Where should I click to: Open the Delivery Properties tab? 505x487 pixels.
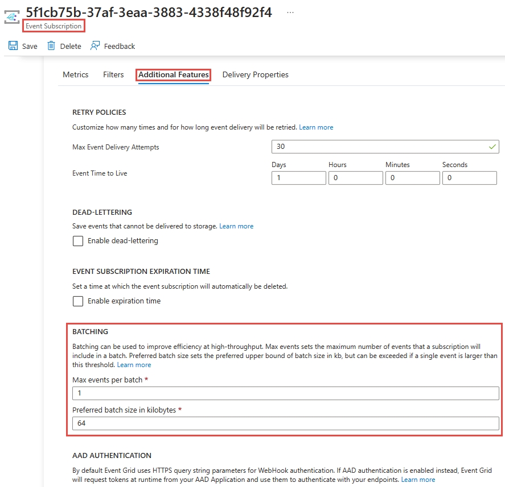[256, 74]
